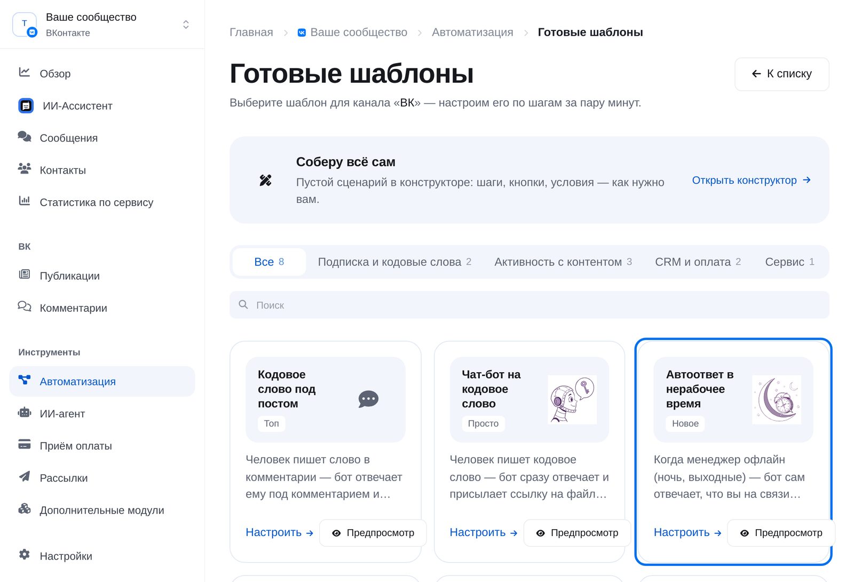Click the moon and alarm clock illustration
This screenshot has width=854, height=582.
tap(777, 399)
